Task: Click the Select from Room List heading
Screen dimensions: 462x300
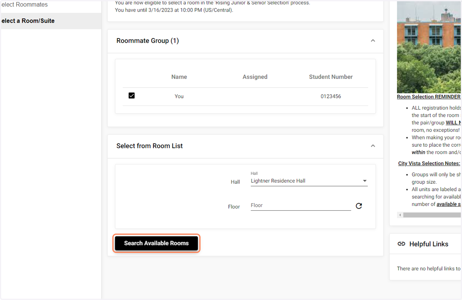Action: [149, 146]
